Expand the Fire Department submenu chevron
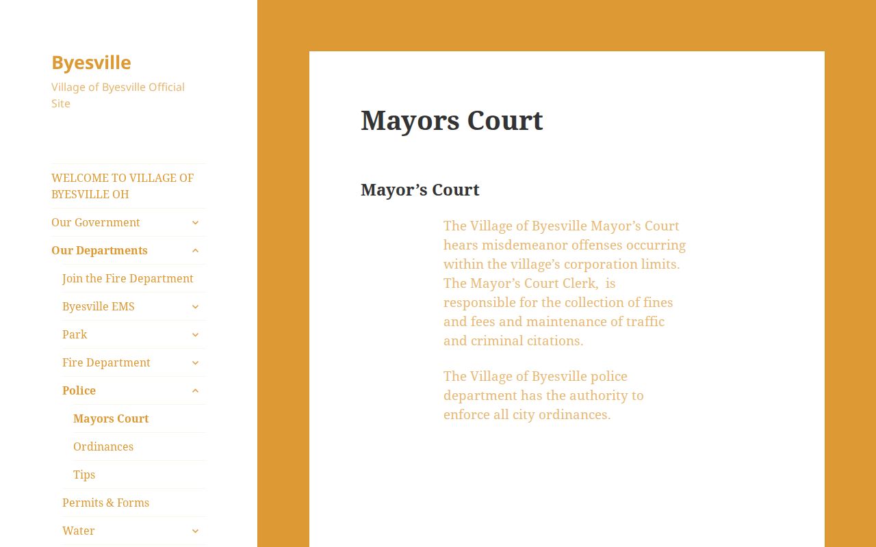This screenshot has height=547, width=876. tap(195, 362)
